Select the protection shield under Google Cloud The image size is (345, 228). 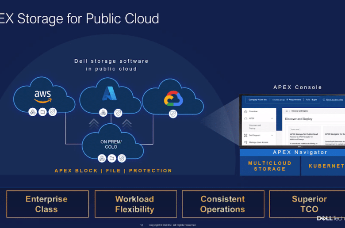click(173, 114)
